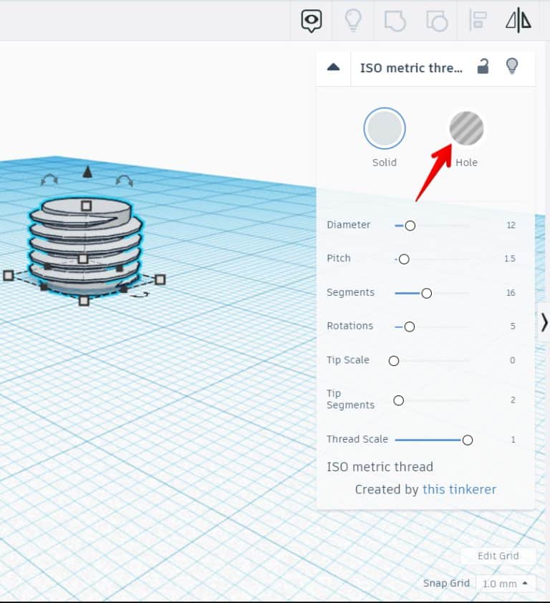Edit the Diameter value 12
550x603 pixels.
pos(511,226)
